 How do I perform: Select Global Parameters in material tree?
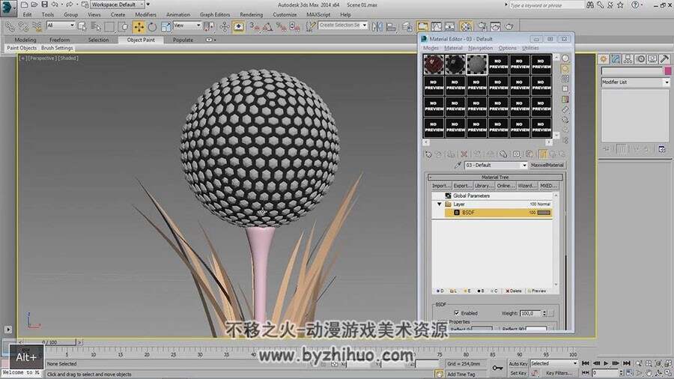[x=471, y=196]
